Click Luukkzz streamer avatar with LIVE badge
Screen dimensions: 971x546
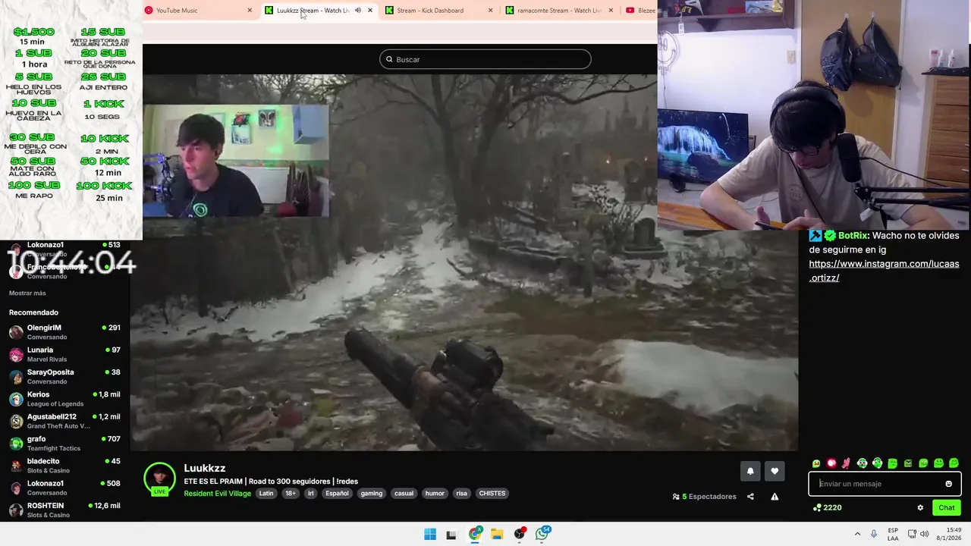159,479
